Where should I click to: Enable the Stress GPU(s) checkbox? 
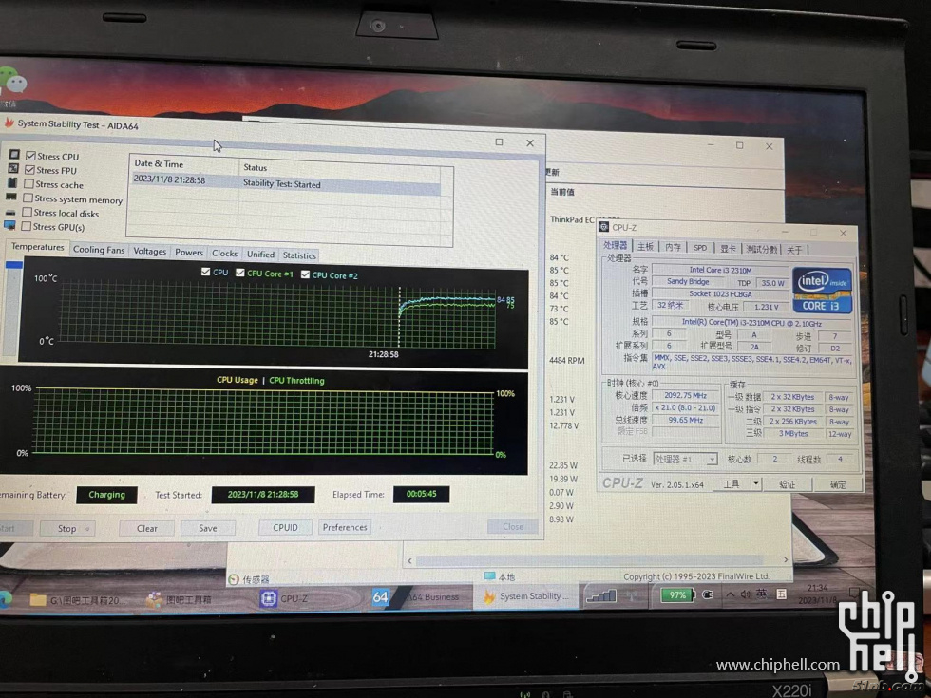(27, 226)
